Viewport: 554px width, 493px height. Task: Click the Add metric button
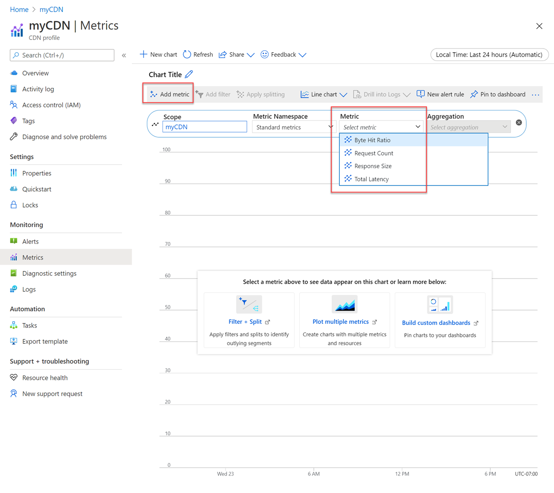click(169, 94)
